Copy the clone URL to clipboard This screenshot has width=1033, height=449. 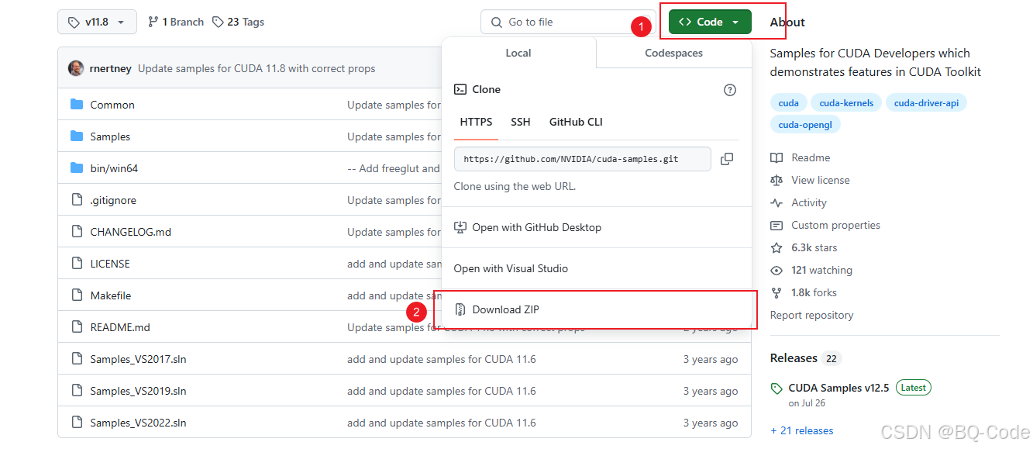point(727,159)
